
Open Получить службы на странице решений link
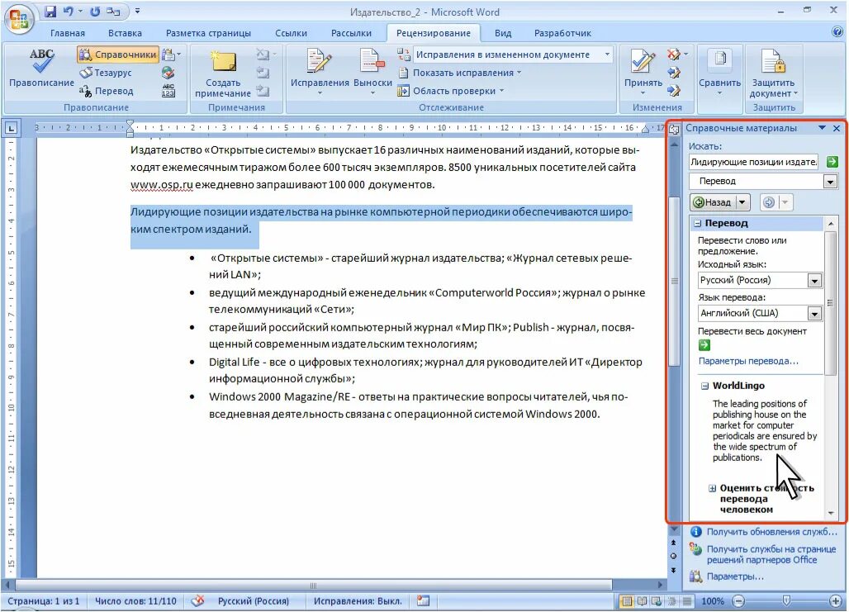point(771,554)
